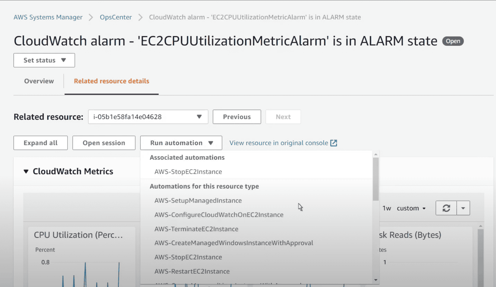Open the external link icon beside View resource
This screenshot has width=496, height=287.
pos(334,143)
